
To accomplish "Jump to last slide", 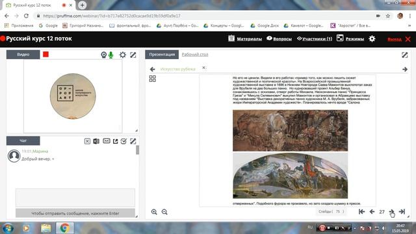I will tap(402, 211).
